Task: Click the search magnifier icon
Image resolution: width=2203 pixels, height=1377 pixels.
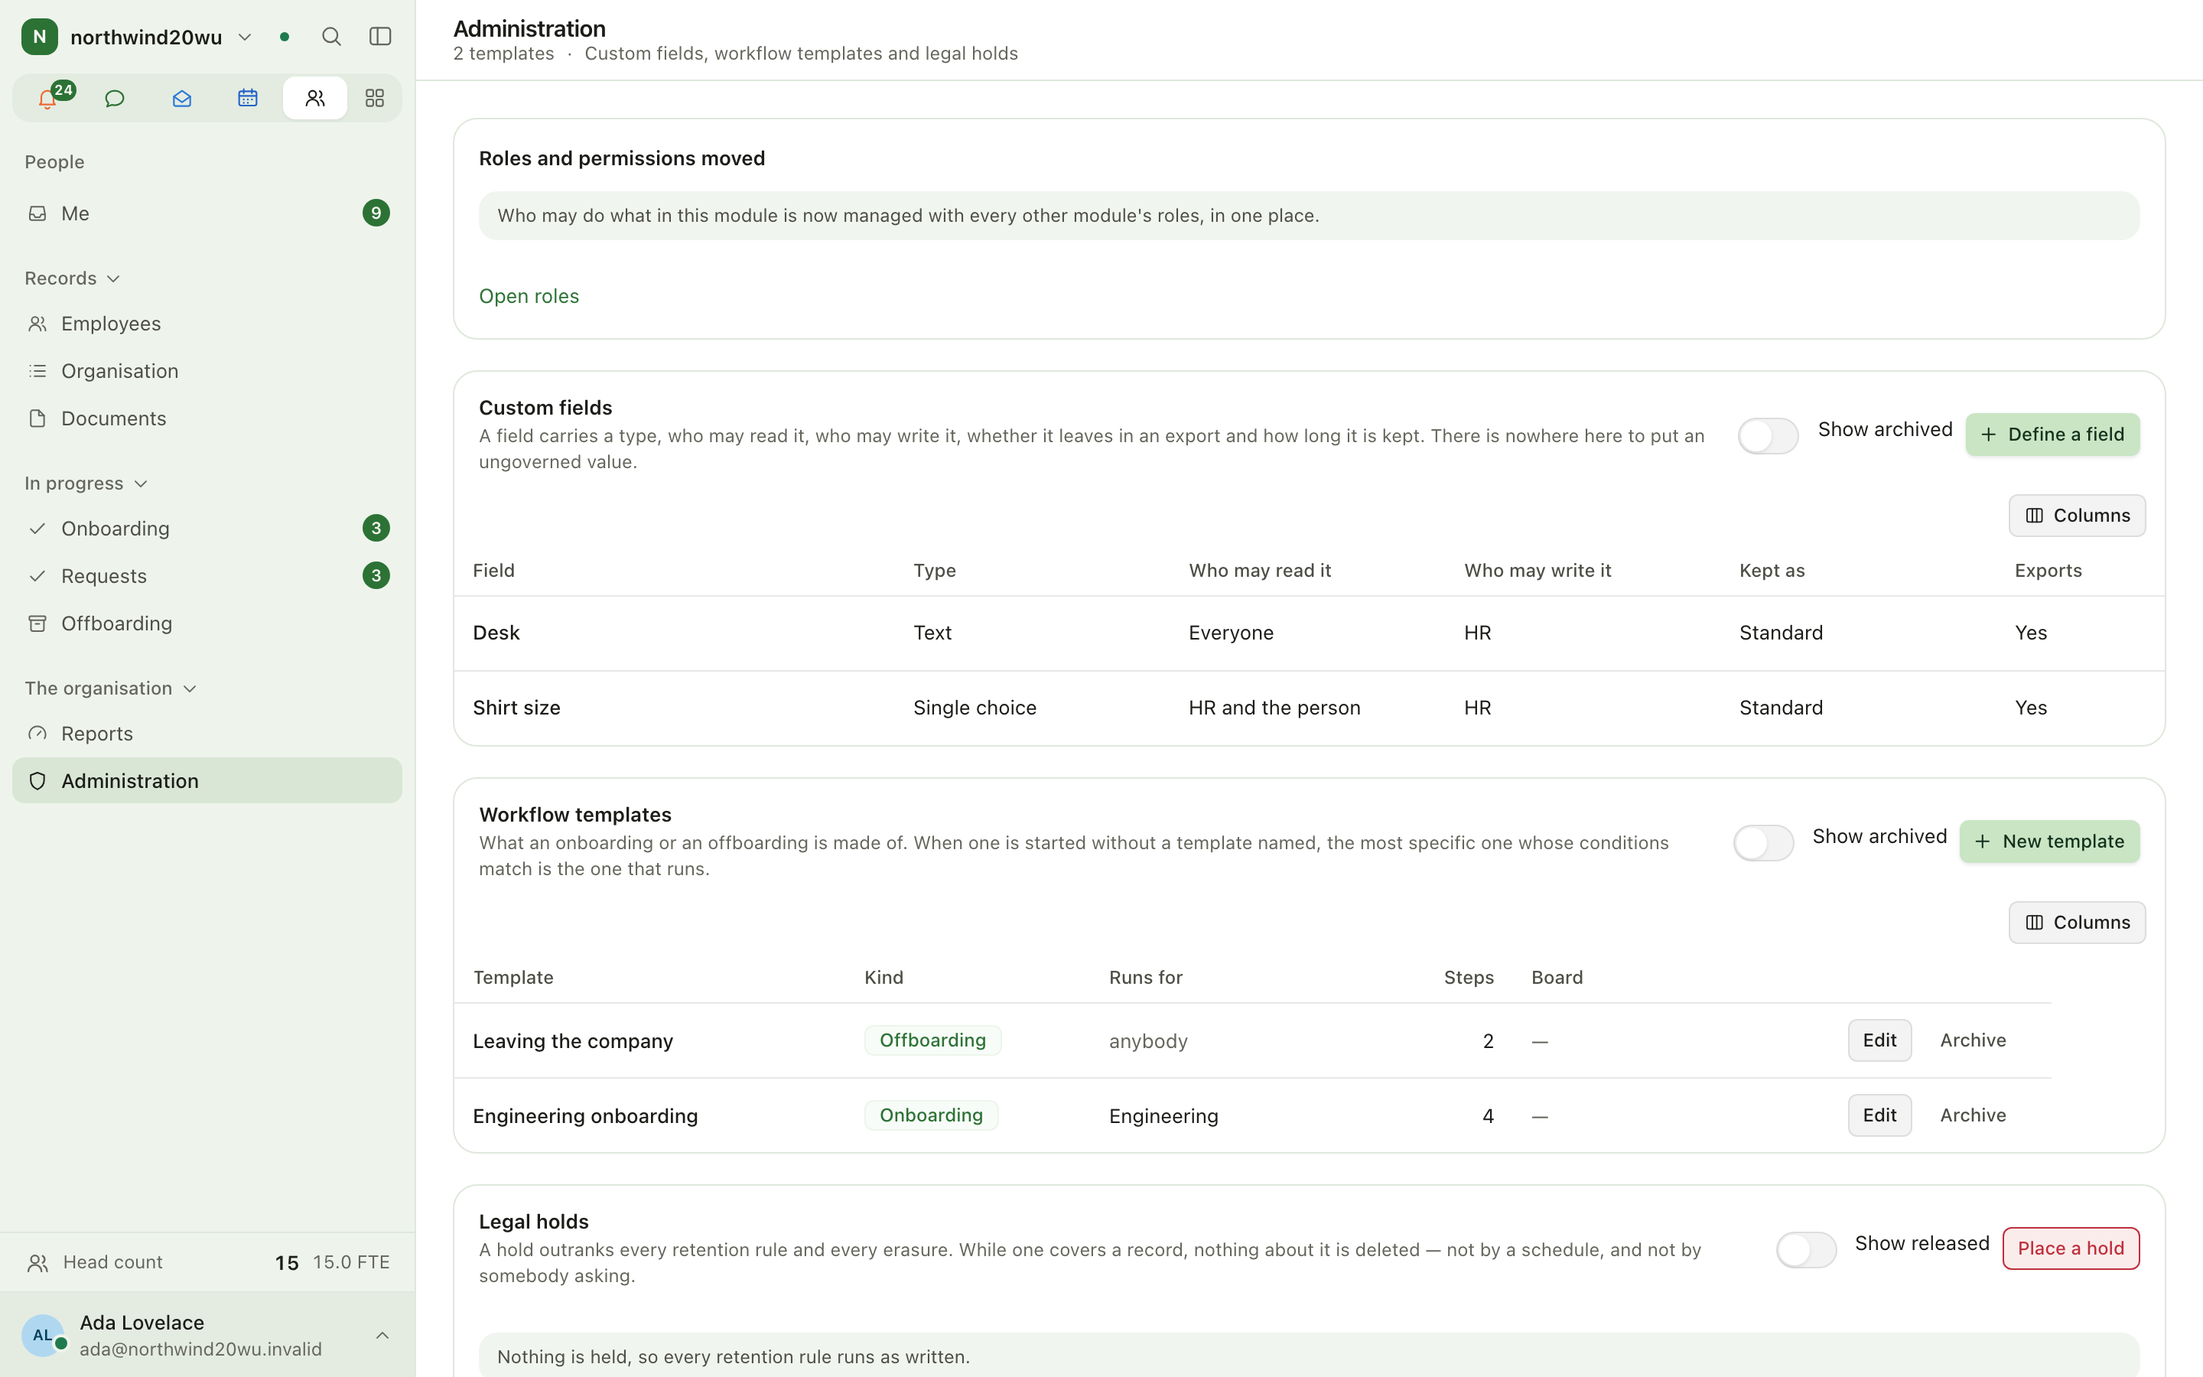Action: pyautogui.click(x=331, y=37)
